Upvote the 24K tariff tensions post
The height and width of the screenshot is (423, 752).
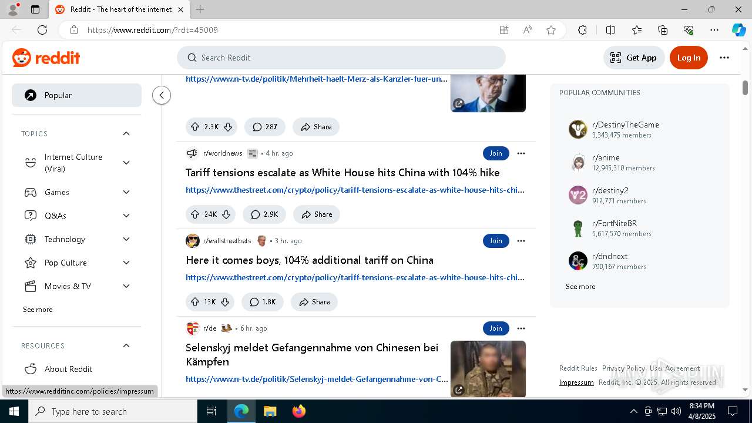pos(196,214)
